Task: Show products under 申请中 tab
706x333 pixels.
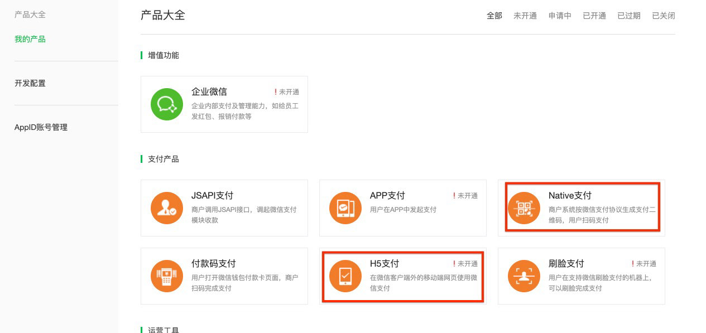Action: (x=559, y=16)
